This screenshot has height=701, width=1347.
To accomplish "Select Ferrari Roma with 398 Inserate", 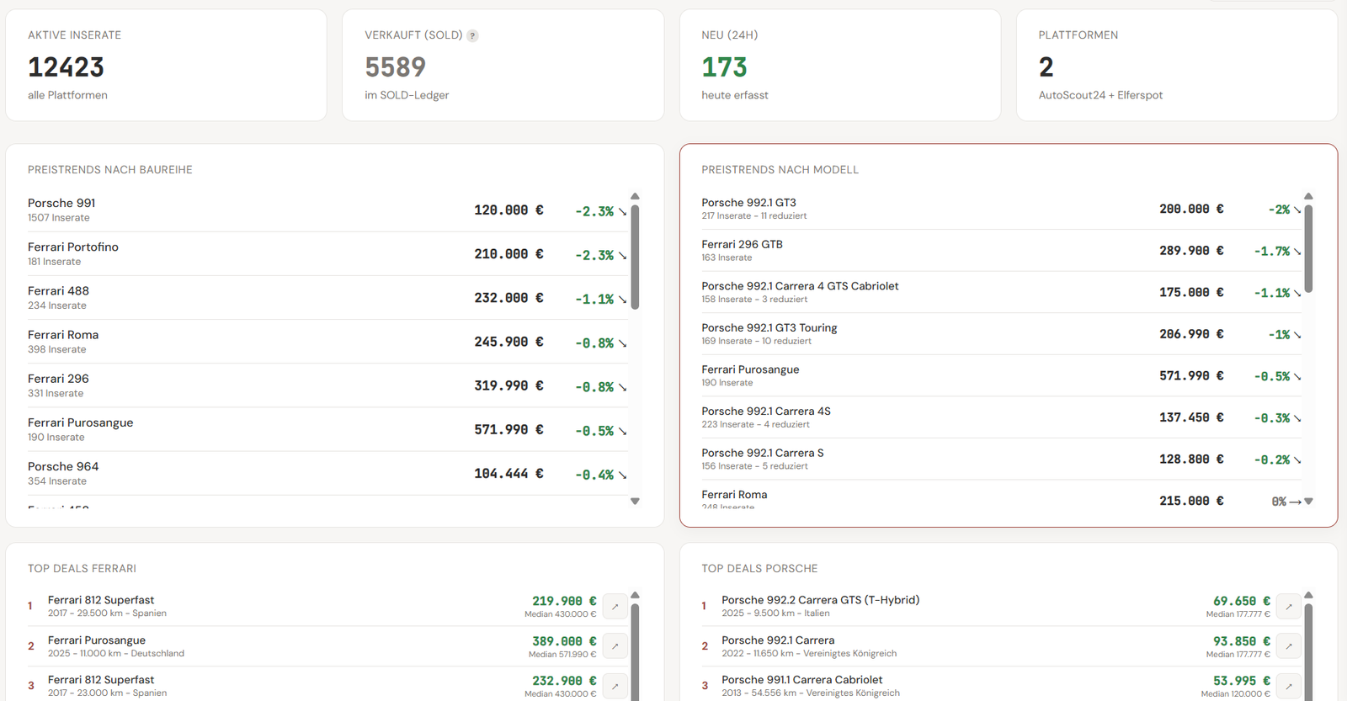I will pyautogui.click(x=327, y=342).
